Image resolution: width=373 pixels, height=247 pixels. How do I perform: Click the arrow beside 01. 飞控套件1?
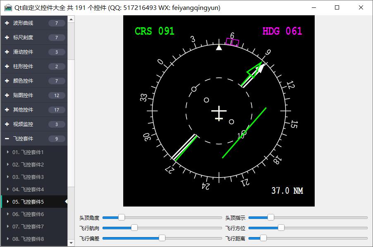(x=8, y=152)
